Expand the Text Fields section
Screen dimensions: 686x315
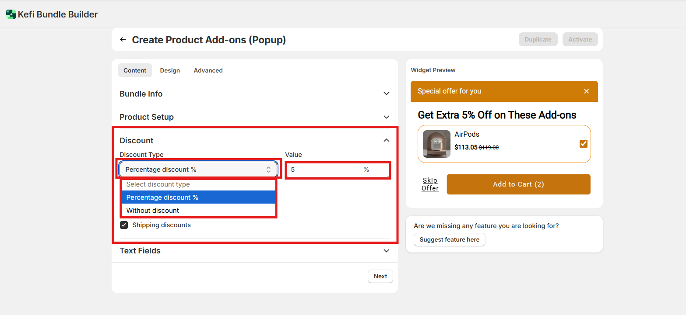click(x=386, y=251)
